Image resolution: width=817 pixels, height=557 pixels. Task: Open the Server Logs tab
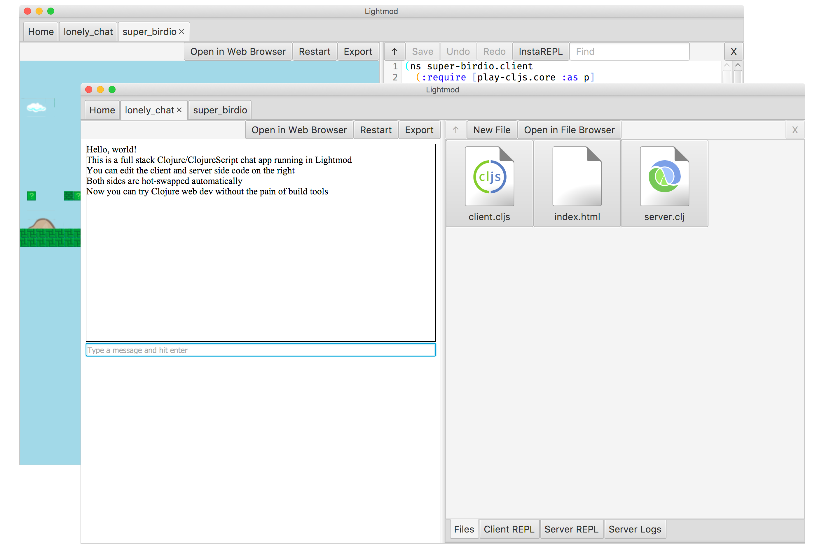pos(635,529)
